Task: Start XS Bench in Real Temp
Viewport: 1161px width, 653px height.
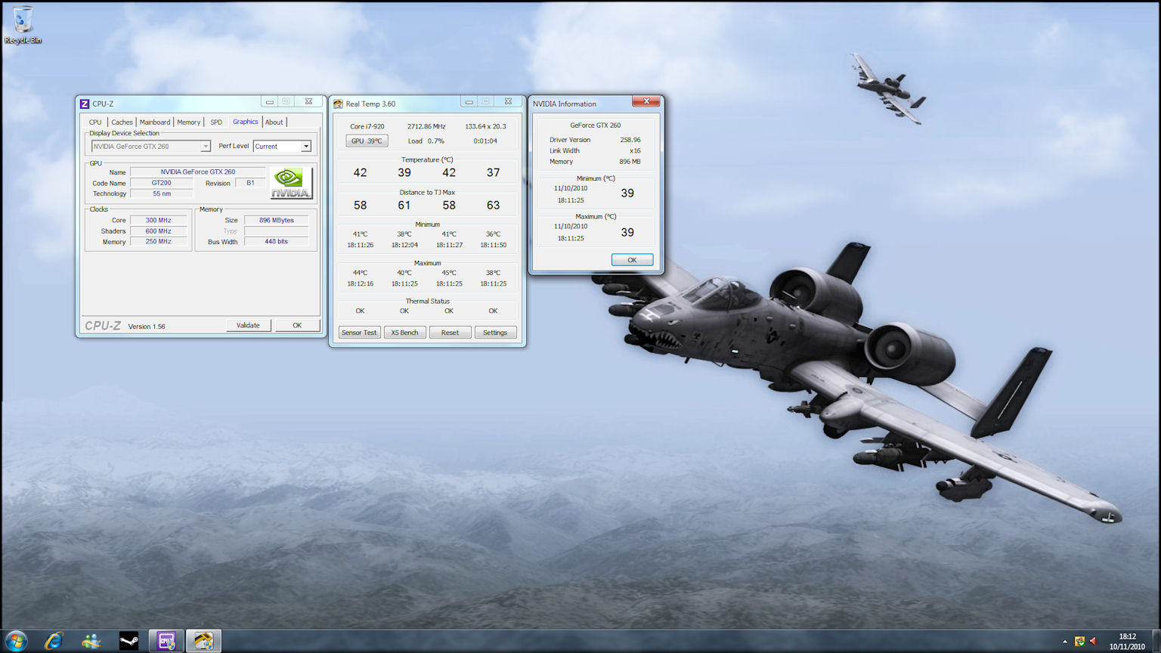Action: [404, 333]
